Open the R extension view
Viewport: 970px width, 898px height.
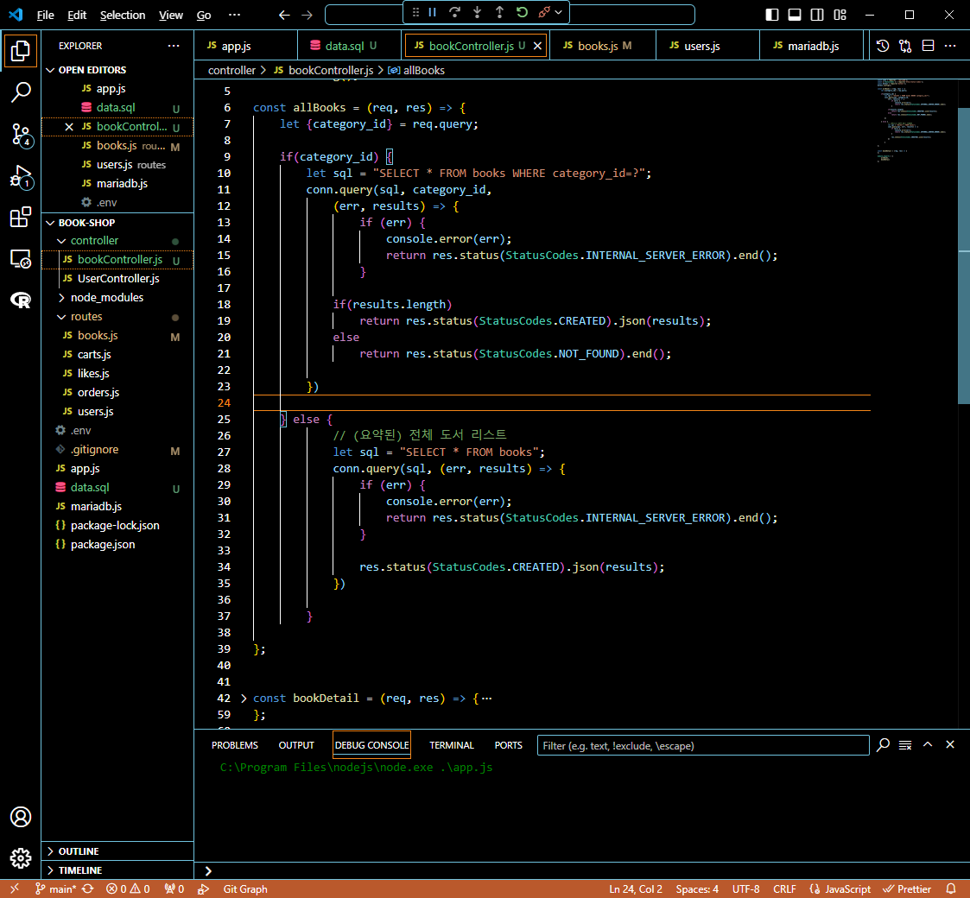pos(21,300)
